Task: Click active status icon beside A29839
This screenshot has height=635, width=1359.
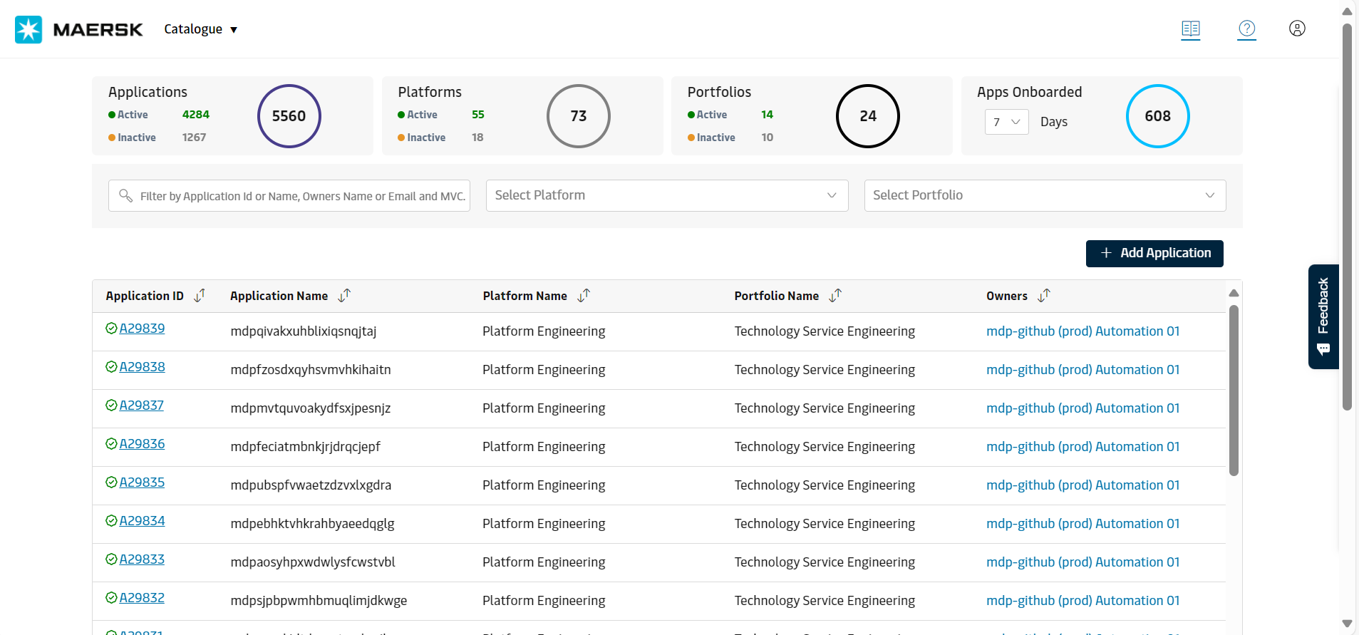Action: pyautogui.click(x=111, y=329)
